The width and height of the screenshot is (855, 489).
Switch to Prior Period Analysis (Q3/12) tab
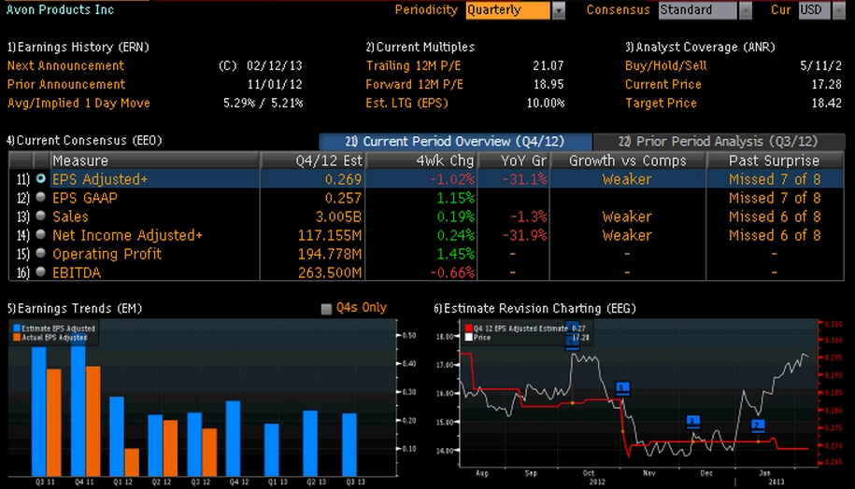[x=719, y=142]
